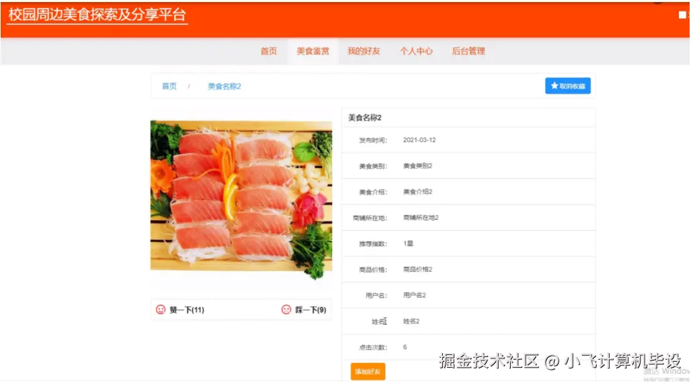Click the smiley face like icon

(161, 309)
